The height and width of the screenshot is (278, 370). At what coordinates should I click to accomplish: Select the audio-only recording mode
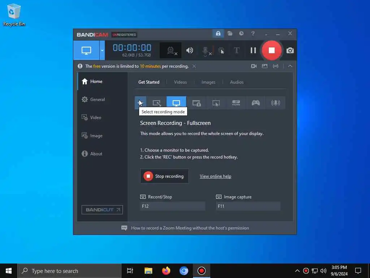275,103
